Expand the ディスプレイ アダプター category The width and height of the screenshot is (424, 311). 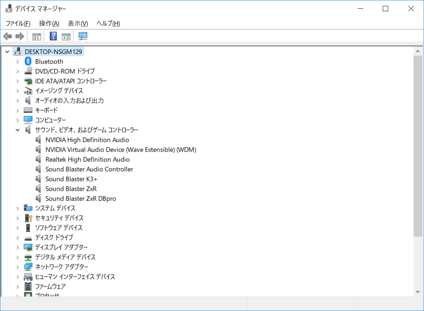point(18,248)
